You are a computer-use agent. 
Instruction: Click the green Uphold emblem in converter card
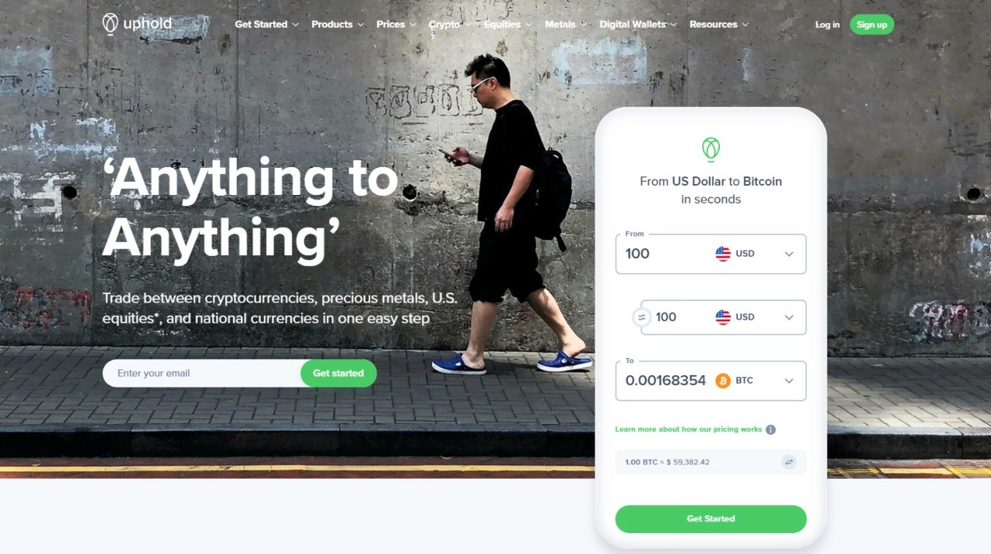coord(711,149)
